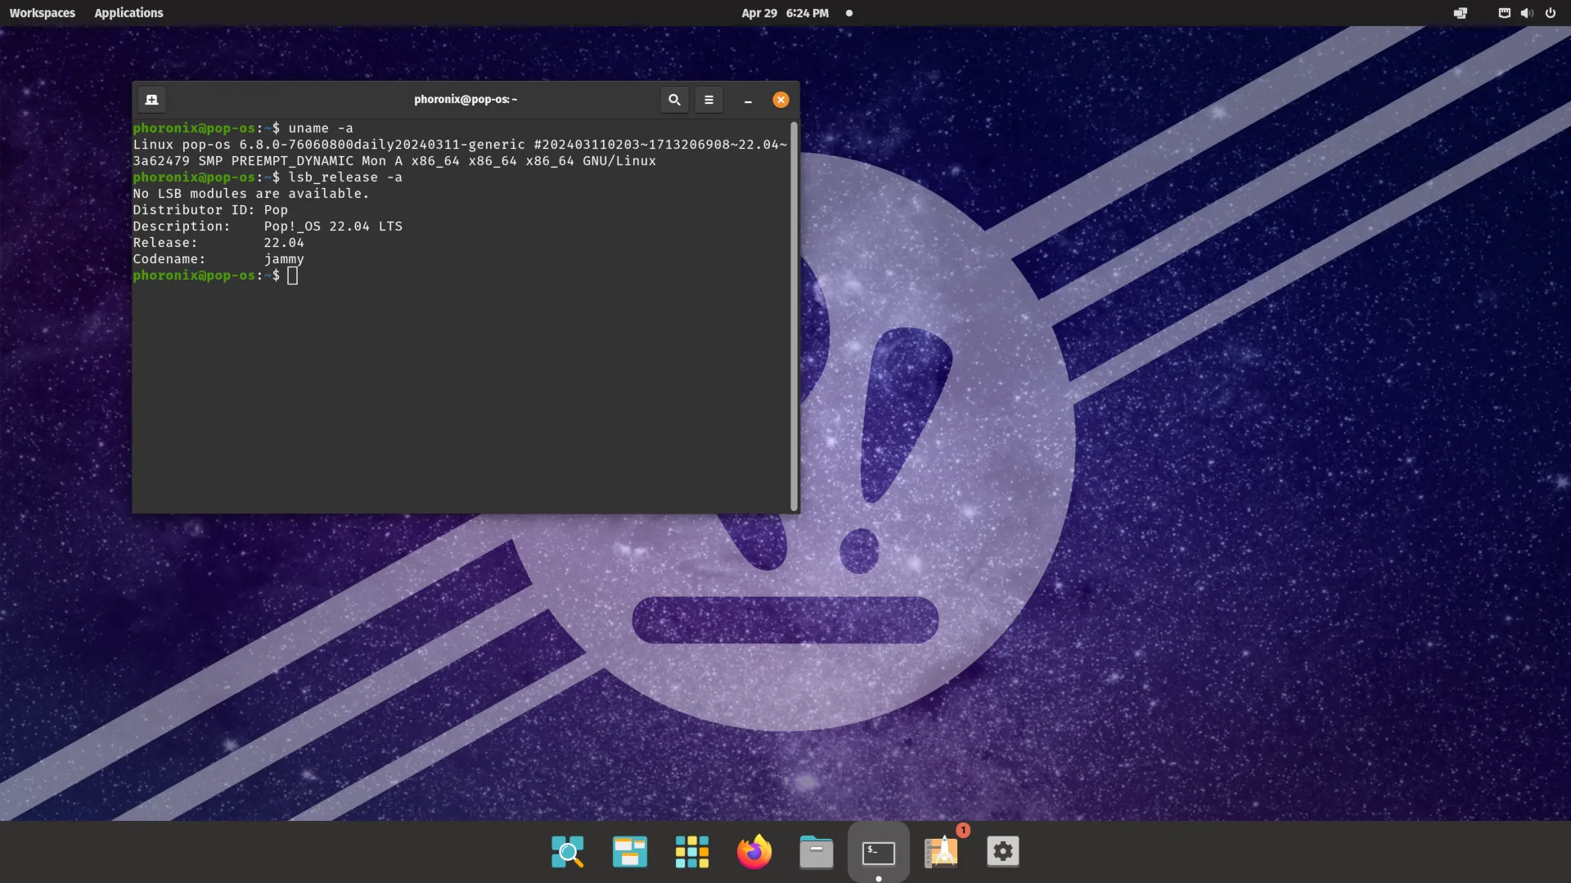This screenshot has height=883, width=1571.
Task: Click the 'lsb_release -a' command text
Action: tap(345, 177)
